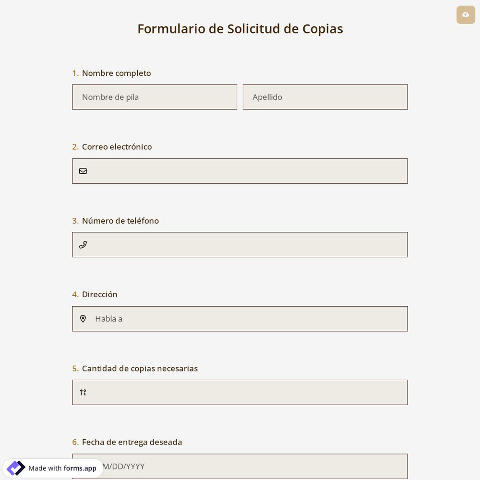Click the Cantidad de copias necesarias label
Screen dimensions: 480x480
(x=140, y=368)
